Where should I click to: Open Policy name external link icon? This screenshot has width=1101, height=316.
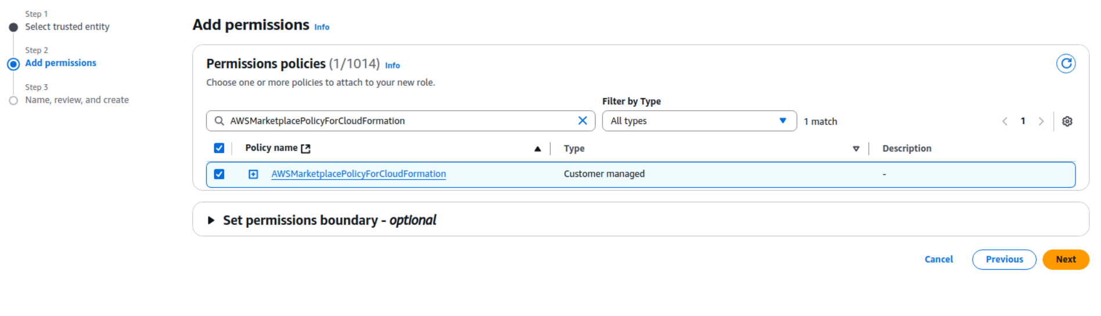[x=306, y=148]
